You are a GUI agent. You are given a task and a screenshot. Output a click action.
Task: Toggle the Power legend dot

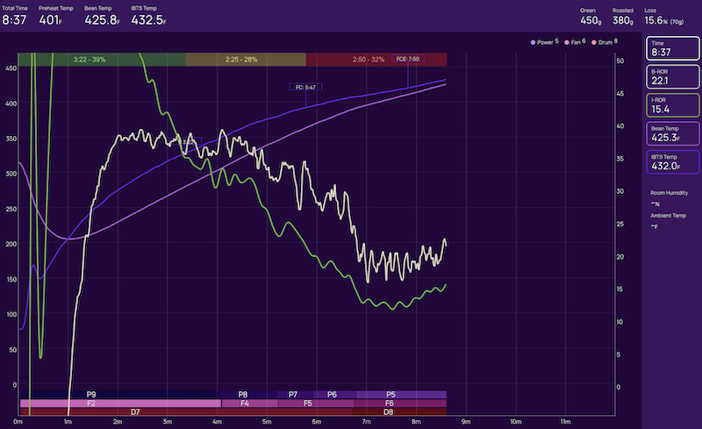[x=533, y=41]
